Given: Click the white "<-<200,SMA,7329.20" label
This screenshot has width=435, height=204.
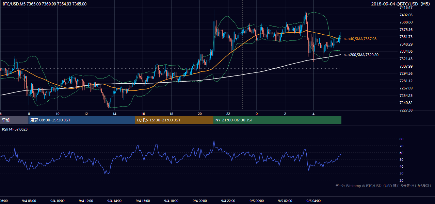Looking at the screenshot, I should [361, 55].
